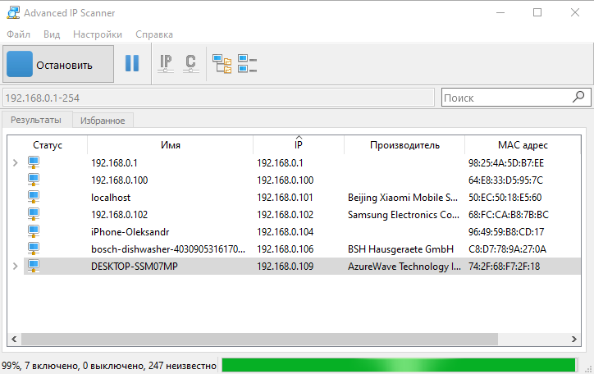Expand the DESKTOP-SSM07MP row
The image size is (594, 374).
[15, 266]
